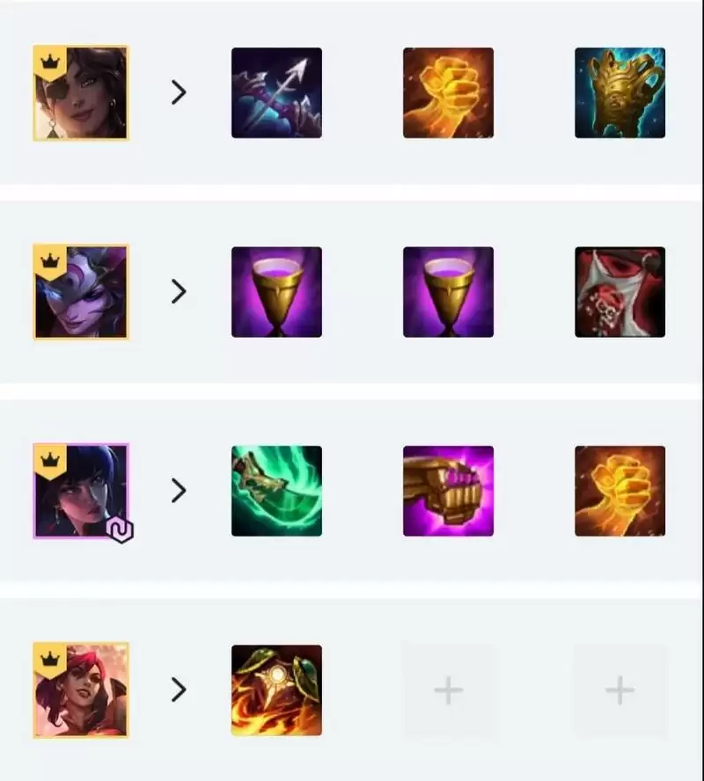Expand the red-haired champion's item row
The width and height of the screenshot is (704, 781).
(x=179, y=690)
